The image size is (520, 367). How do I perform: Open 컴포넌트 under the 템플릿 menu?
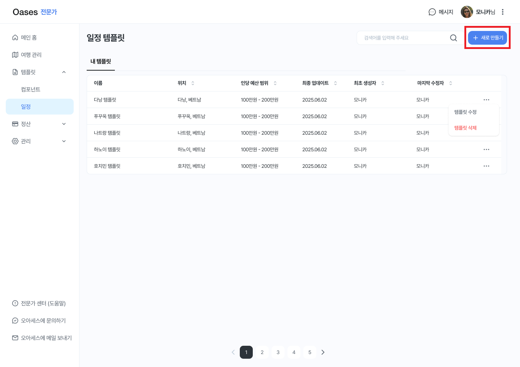(x=31, y=89)
